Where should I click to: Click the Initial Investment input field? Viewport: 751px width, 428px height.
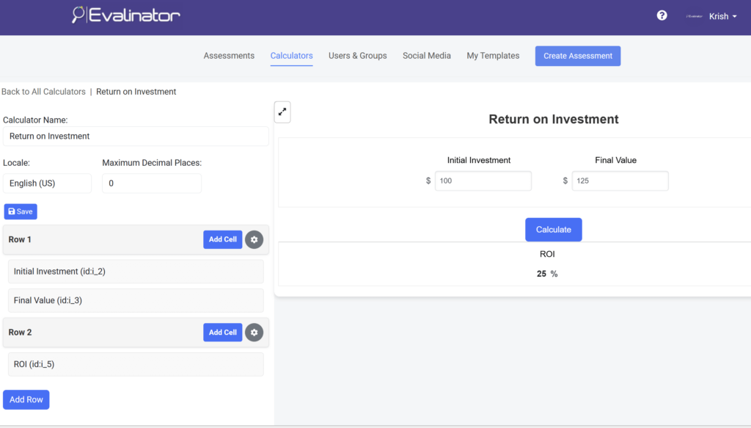(483, 181)
